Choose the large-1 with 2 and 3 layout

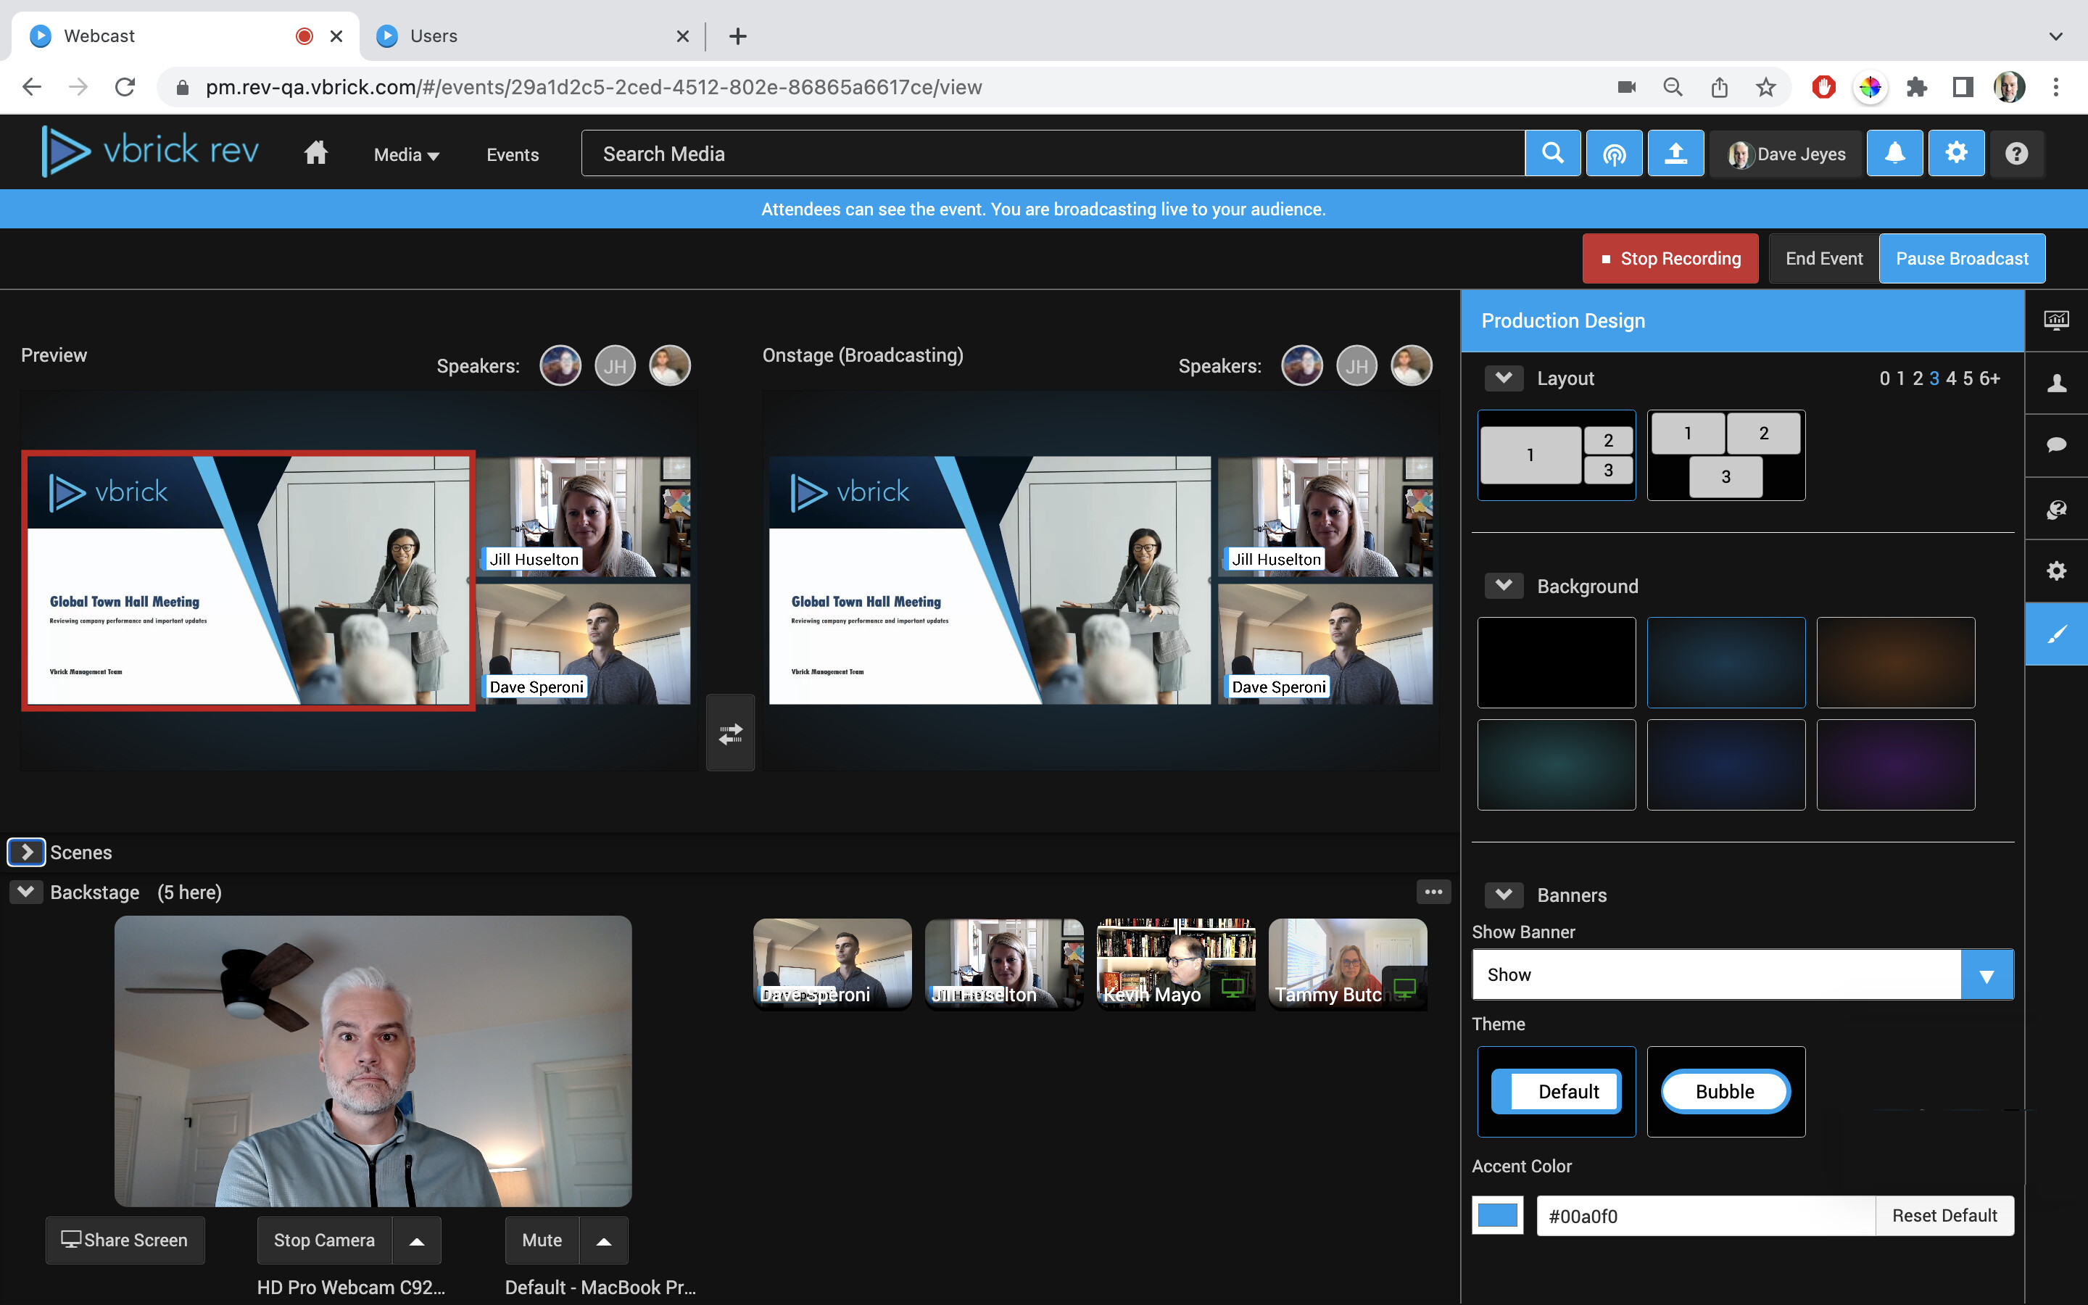[x=1556, y=455]
